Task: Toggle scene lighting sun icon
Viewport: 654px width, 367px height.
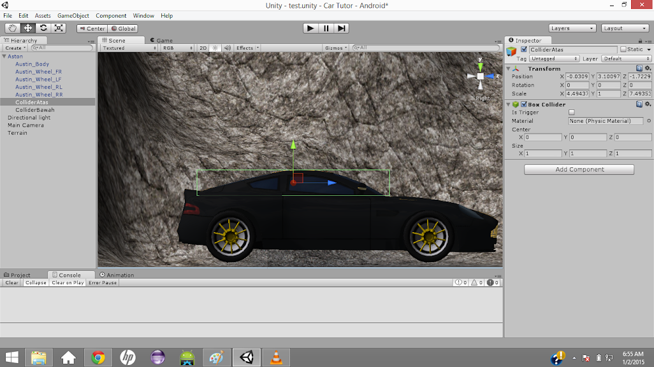Action: [x=215, y=48]
